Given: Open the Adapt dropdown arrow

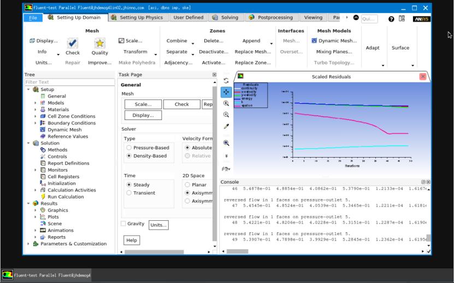Looking at the screenshot, I should click(x=383, y=65).
